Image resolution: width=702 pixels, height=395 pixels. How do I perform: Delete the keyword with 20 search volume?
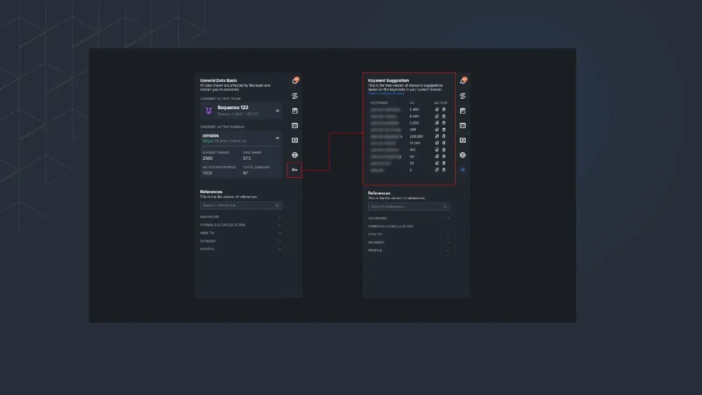coord(444,163)
